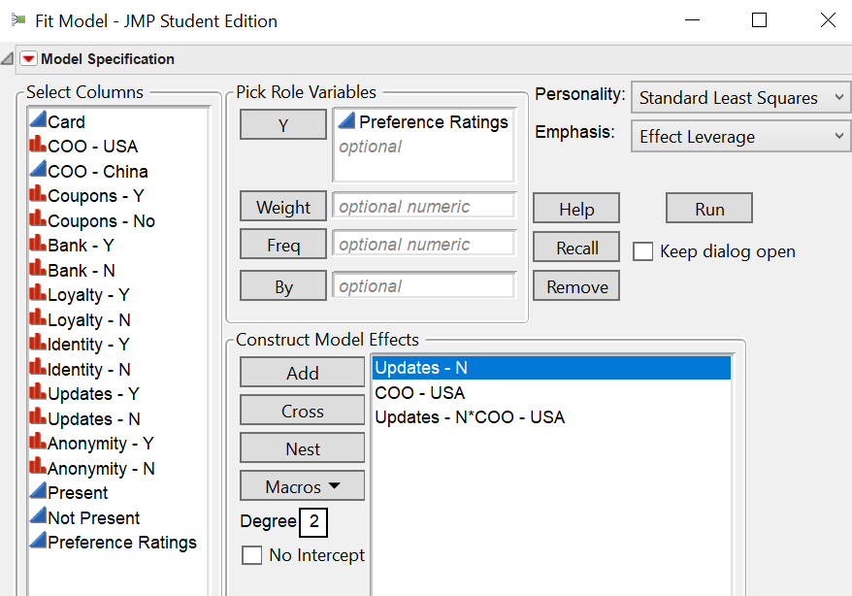852x596 pixels.
Task: Click the blue icon beside COO - China
Action: click(x=38, y=170)
